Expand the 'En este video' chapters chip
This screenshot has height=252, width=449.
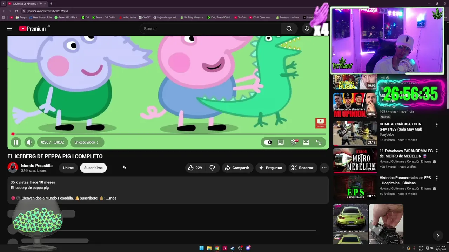87,142
